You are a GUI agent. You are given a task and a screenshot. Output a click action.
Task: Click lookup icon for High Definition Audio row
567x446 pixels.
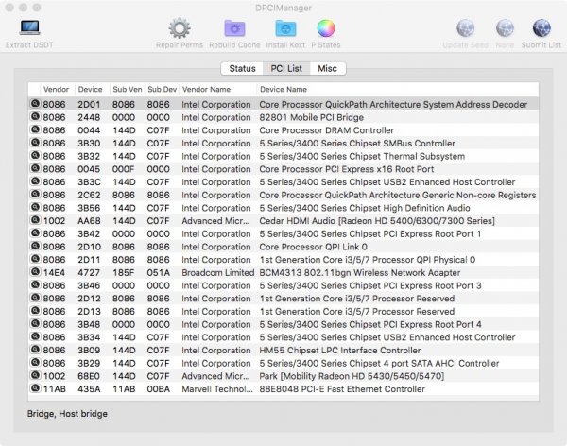coord(35,208)
